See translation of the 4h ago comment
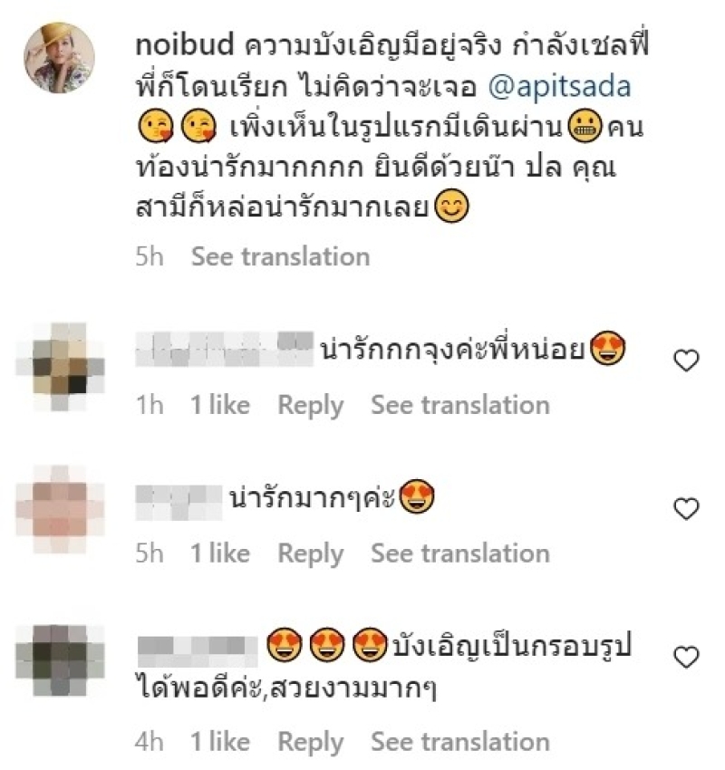The height and width of the screenshot is (770, 725). tap(460, 742)
